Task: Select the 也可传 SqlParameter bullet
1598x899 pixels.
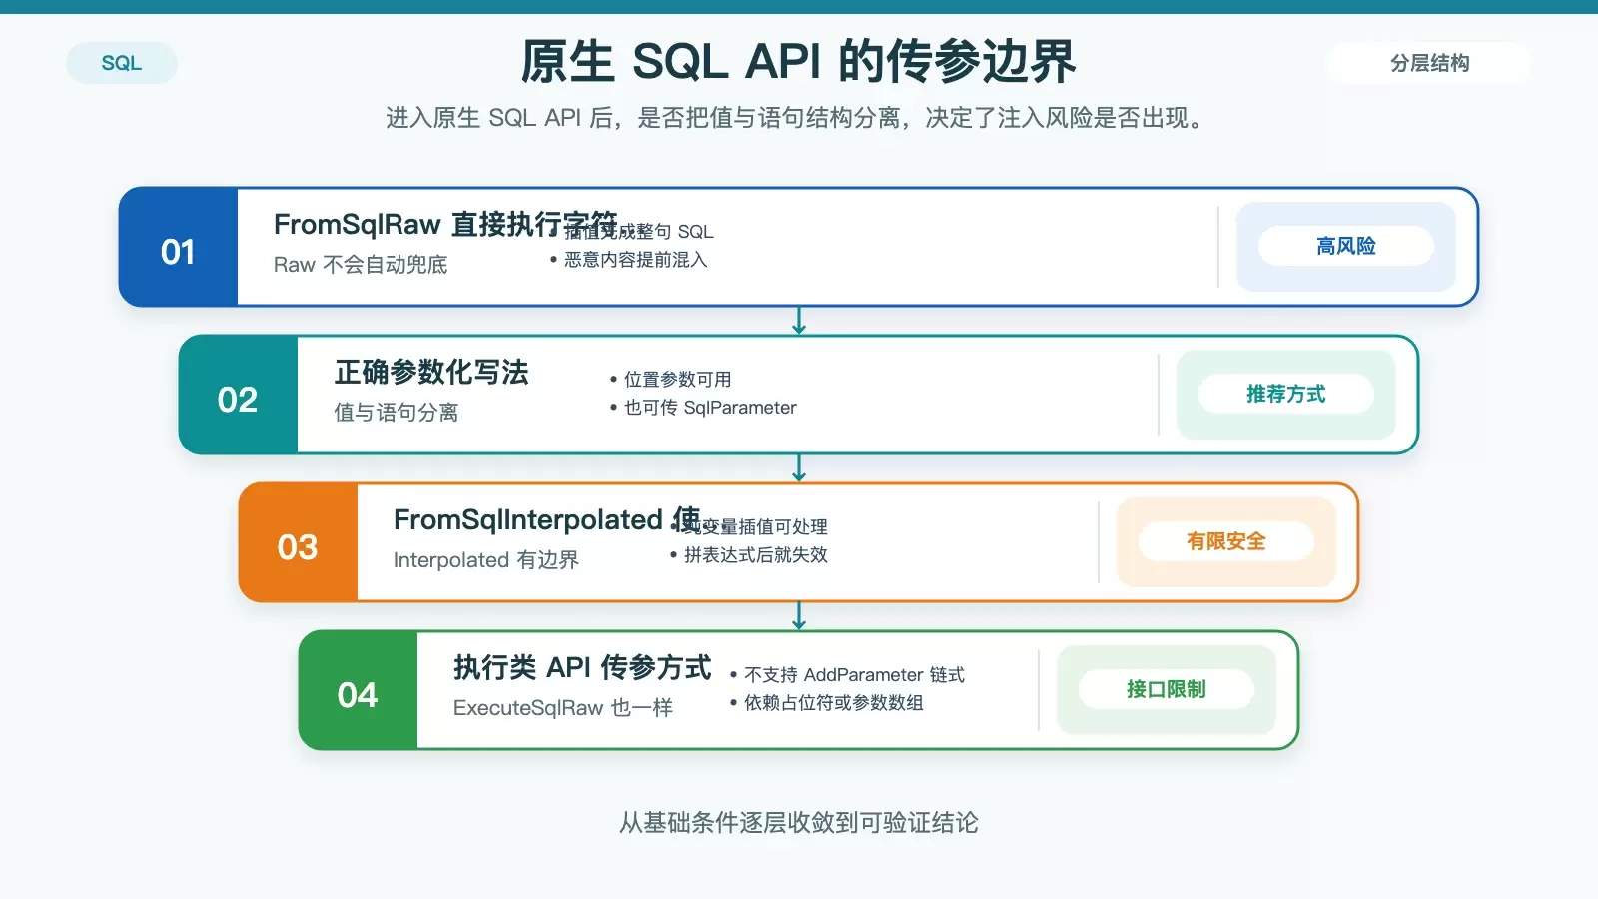Action: pyautogui.click(x=703, y=408)
